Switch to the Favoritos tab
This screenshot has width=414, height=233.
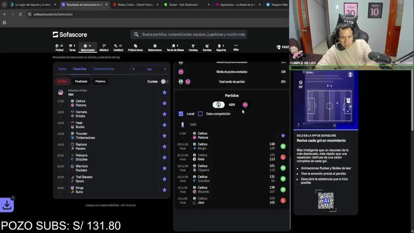(x=80, y=69)
